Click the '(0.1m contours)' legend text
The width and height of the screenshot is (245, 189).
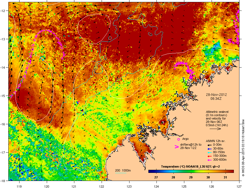click(x=216, y=115)
